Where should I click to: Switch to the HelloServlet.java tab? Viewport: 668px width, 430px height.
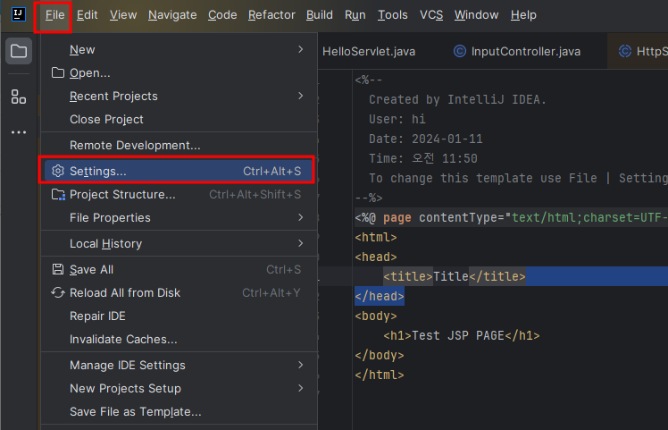369,52
